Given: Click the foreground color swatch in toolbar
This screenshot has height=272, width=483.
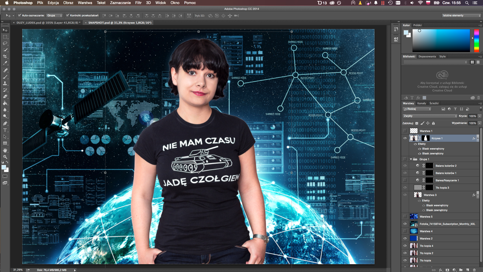Looking at the screenshot, I should [4, 167].
